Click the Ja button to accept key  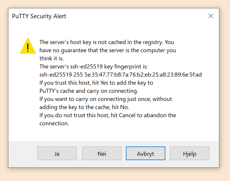point(57,153)
